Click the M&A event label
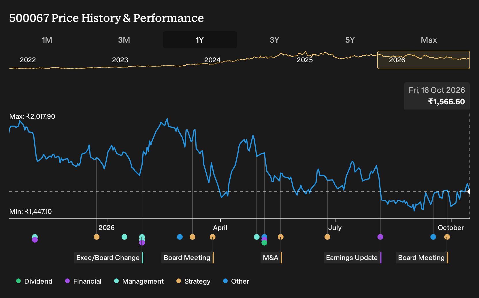 pyautogui.click(x=271, y=258)
